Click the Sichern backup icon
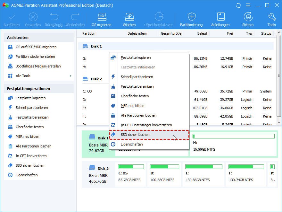This screenshot has width=282, height=212. point(248,17)
